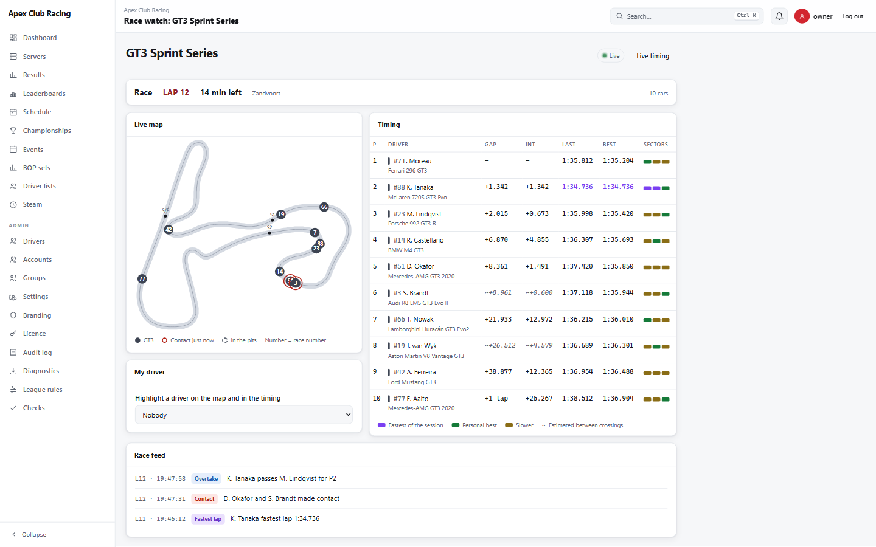Image resolution: width=876 pixels, height=547 pixels.
Task: Click car 66 marker on the live map
Action: tap(324, 207)
